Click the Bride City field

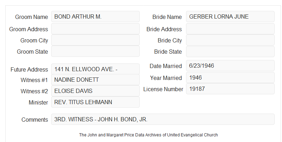pos(230,40)
